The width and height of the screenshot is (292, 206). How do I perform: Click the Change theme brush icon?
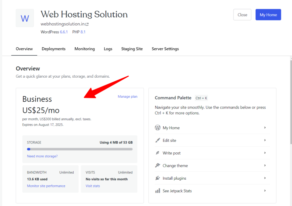(158, 166)
